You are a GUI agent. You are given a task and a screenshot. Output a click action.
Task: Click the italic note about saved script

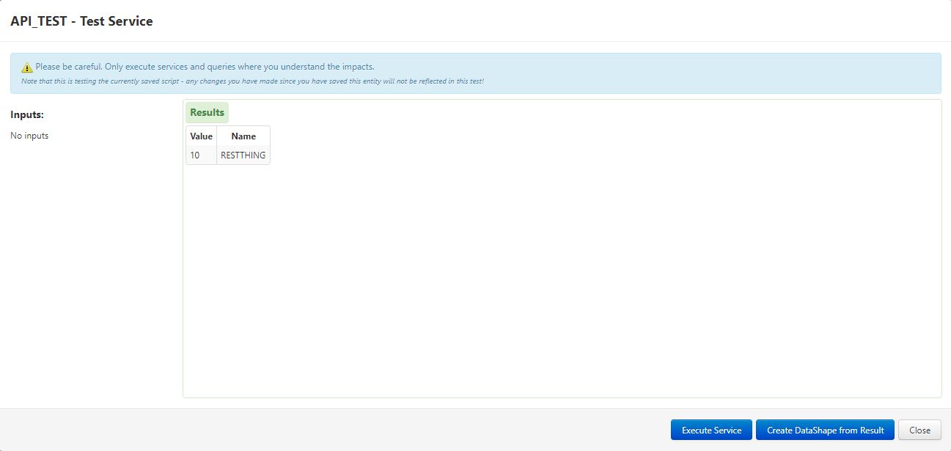[252, 81]
